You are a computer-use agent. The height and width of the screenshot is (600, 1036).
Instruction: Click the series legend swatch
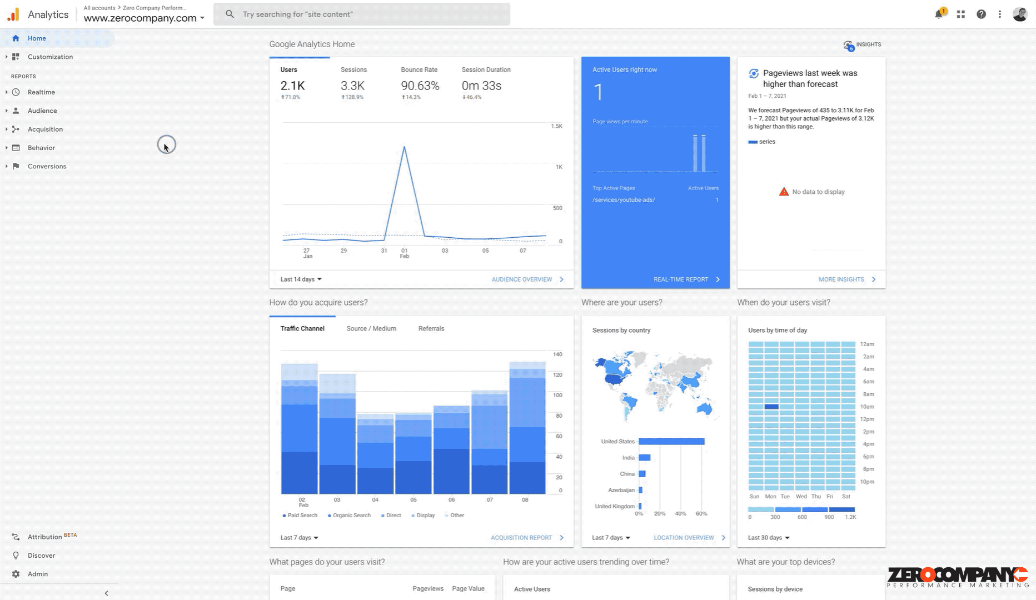[x=753, y=142]
